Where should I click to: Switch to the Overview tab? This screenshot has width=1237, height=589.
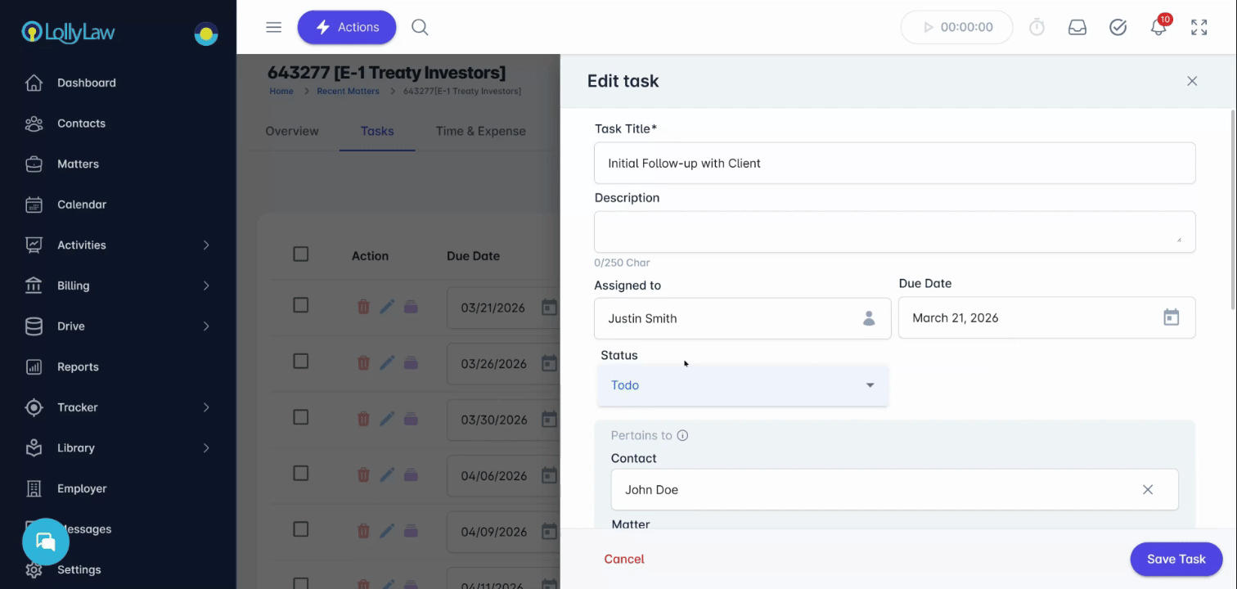pos(292,131)
